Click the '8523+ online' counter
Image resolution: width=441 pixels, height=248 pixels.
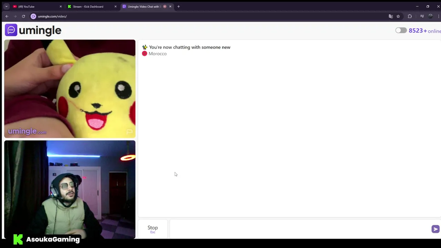(x=424, y=31)
